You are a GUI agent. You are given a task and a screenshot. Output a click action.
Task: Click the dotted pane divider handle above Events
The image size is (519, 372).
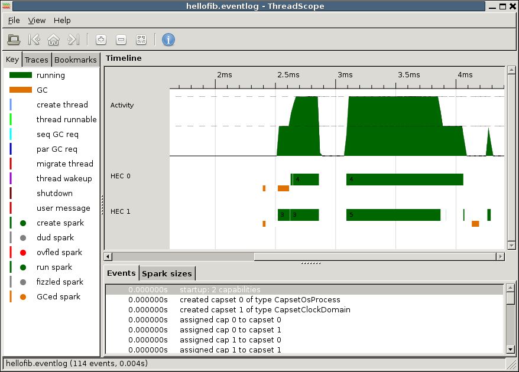(311, 263)
